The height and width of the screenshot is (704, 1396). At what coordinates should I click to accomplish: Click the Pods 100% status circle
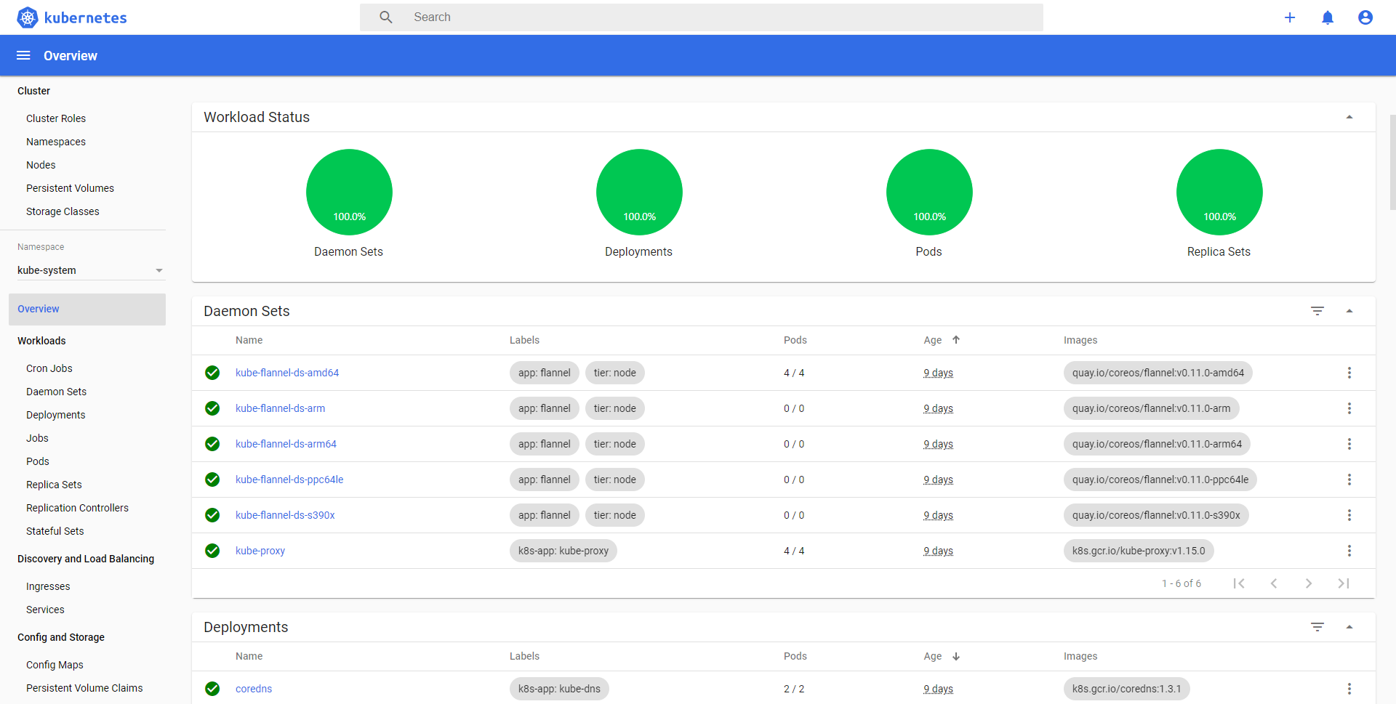pyautogui.click(x=929, y=193)
